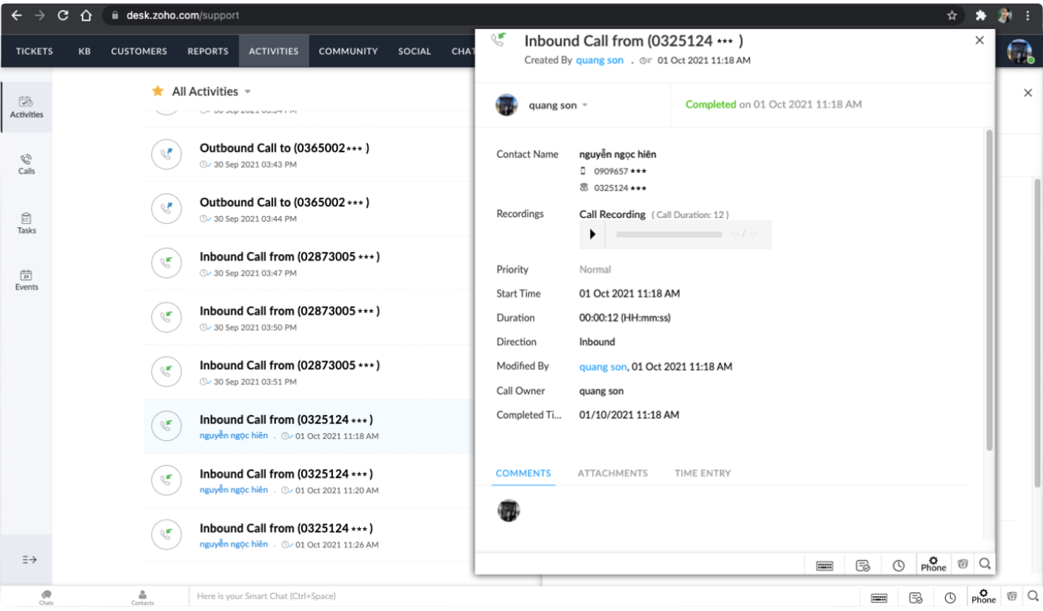Open contact nguyễn ngọc hiên at 11:20 AM call
The image size is (1043, 611).
pyautogui.click(x=234, y=490)
